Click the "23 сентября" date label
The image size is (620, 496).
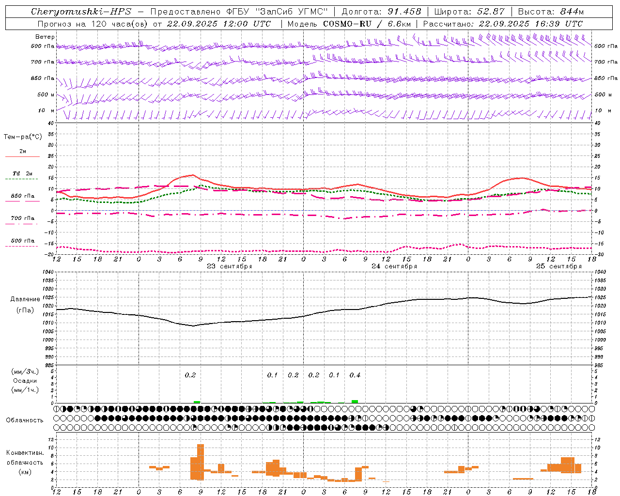[x=230, y=266]
